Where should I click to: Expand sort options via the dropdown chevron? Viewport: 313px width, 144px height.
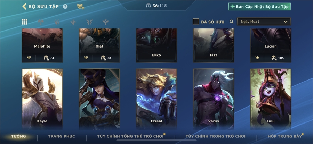286,22
